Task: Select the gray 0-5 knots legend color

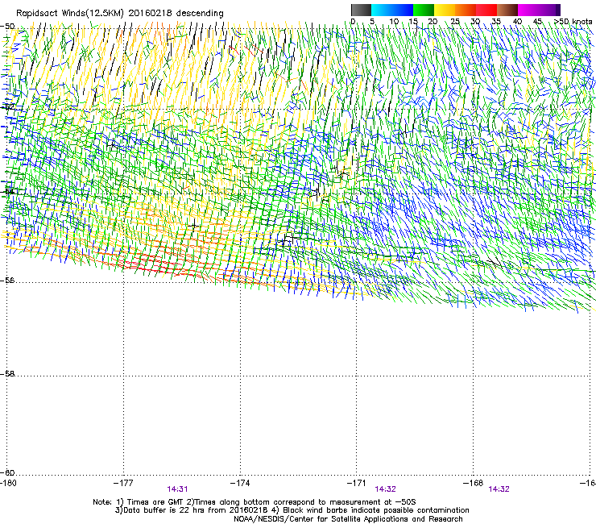Action: [361, 10]
